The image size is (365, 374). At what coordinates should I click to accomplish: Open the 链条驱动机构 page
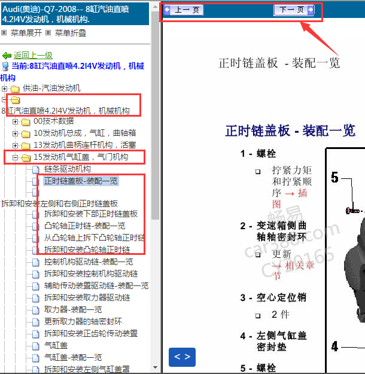(68, 169)
